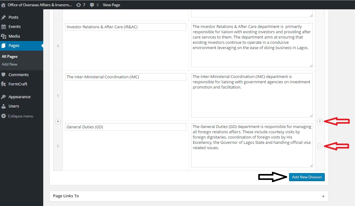Image resolution: width=355 pixels, height=206 pixels.
Task: Open the comments bubble in admin bar
Action: (x=92, y=5)
